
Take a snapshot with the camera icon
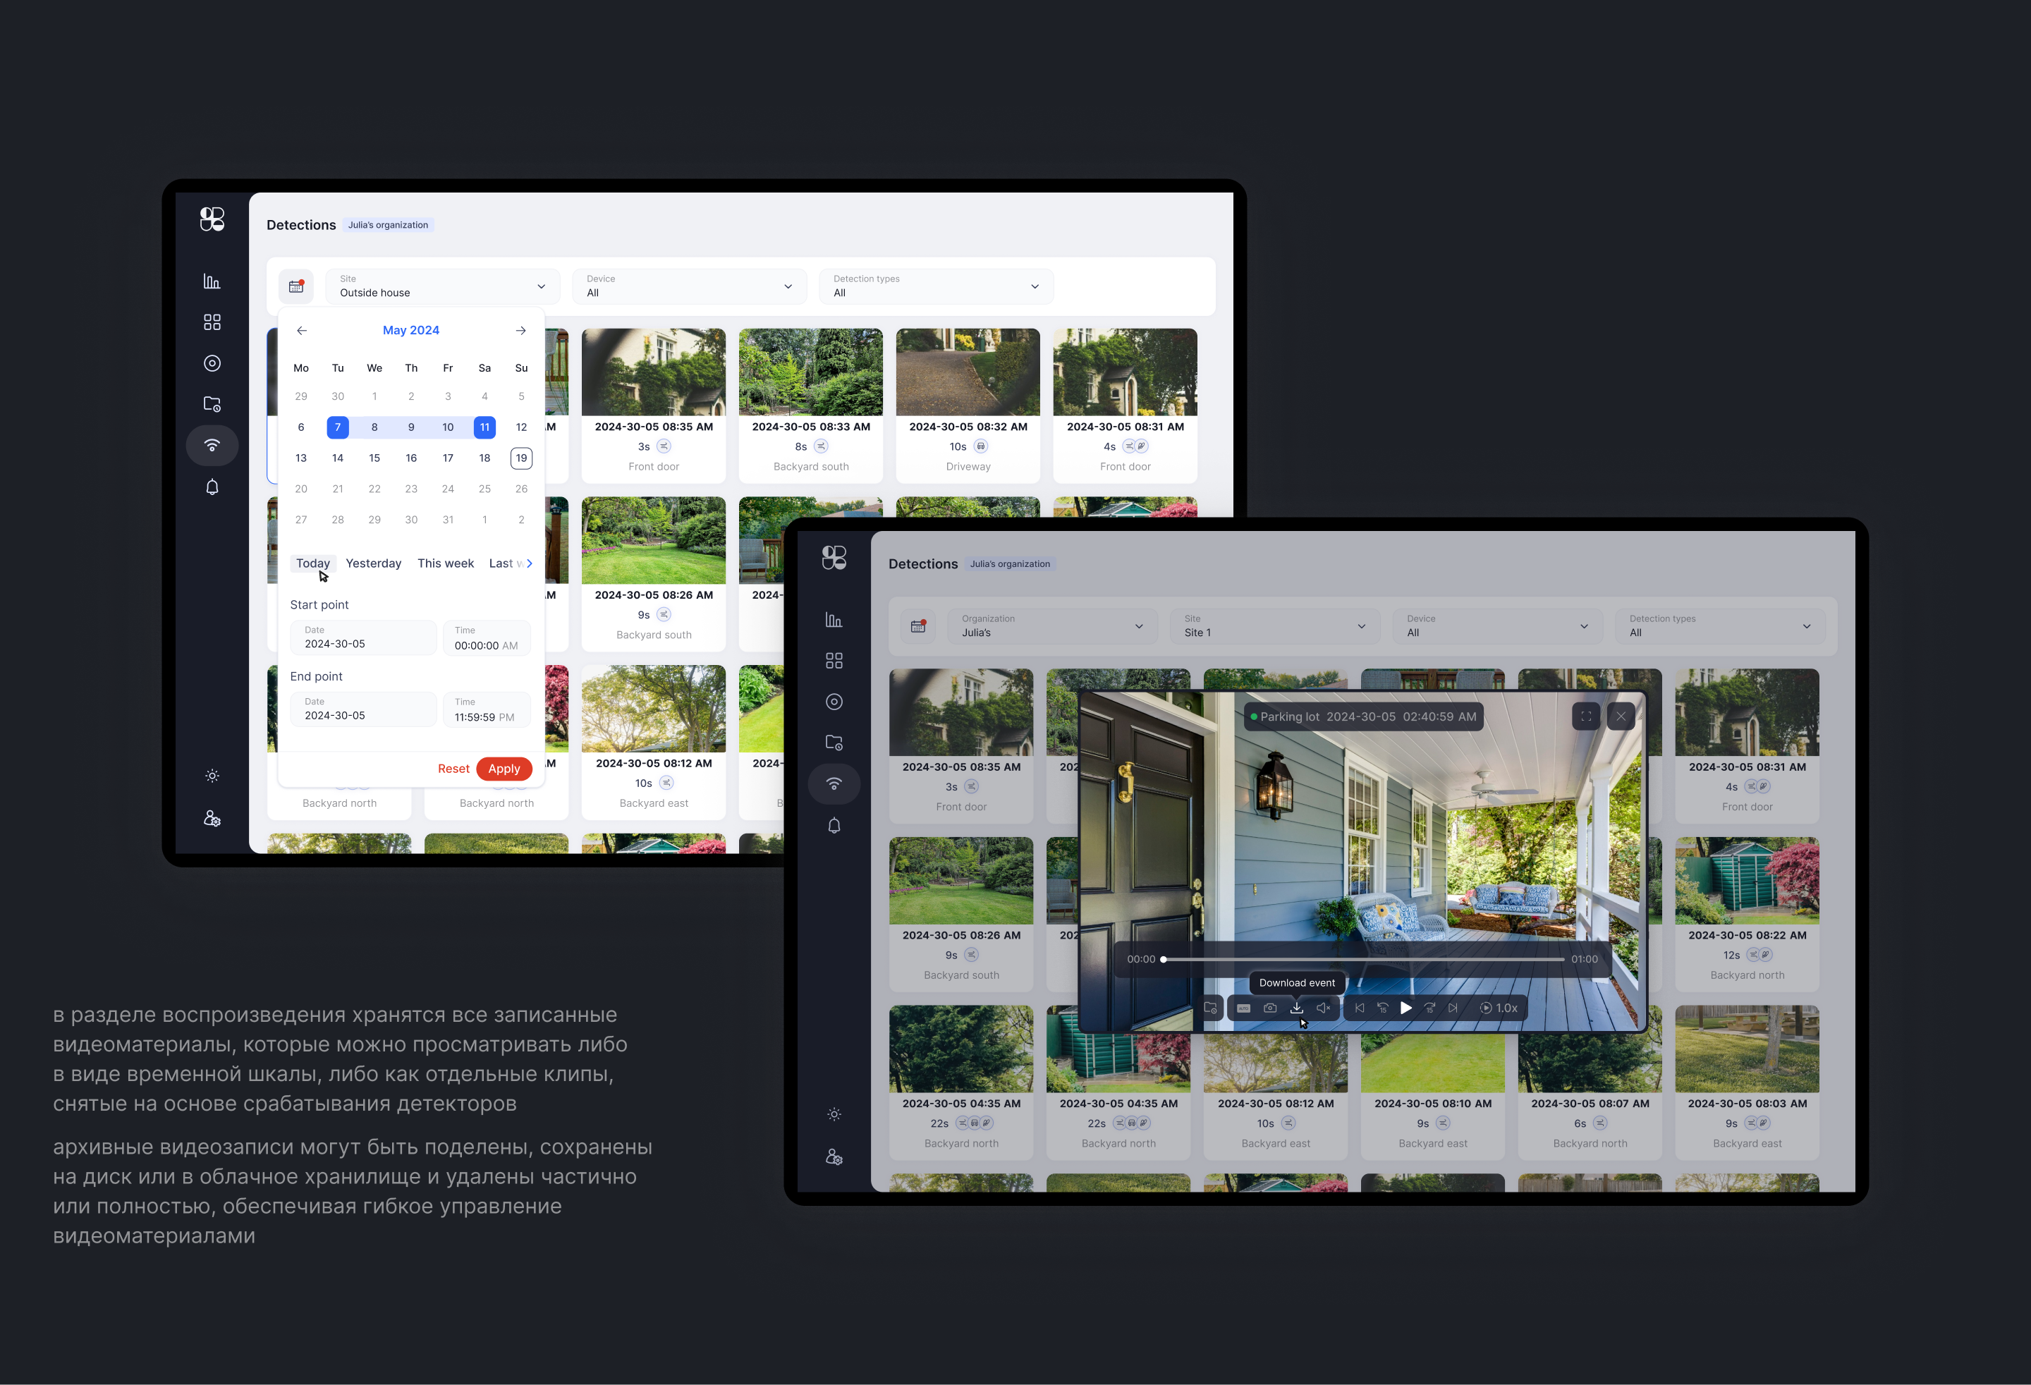coord(1270,1008)
